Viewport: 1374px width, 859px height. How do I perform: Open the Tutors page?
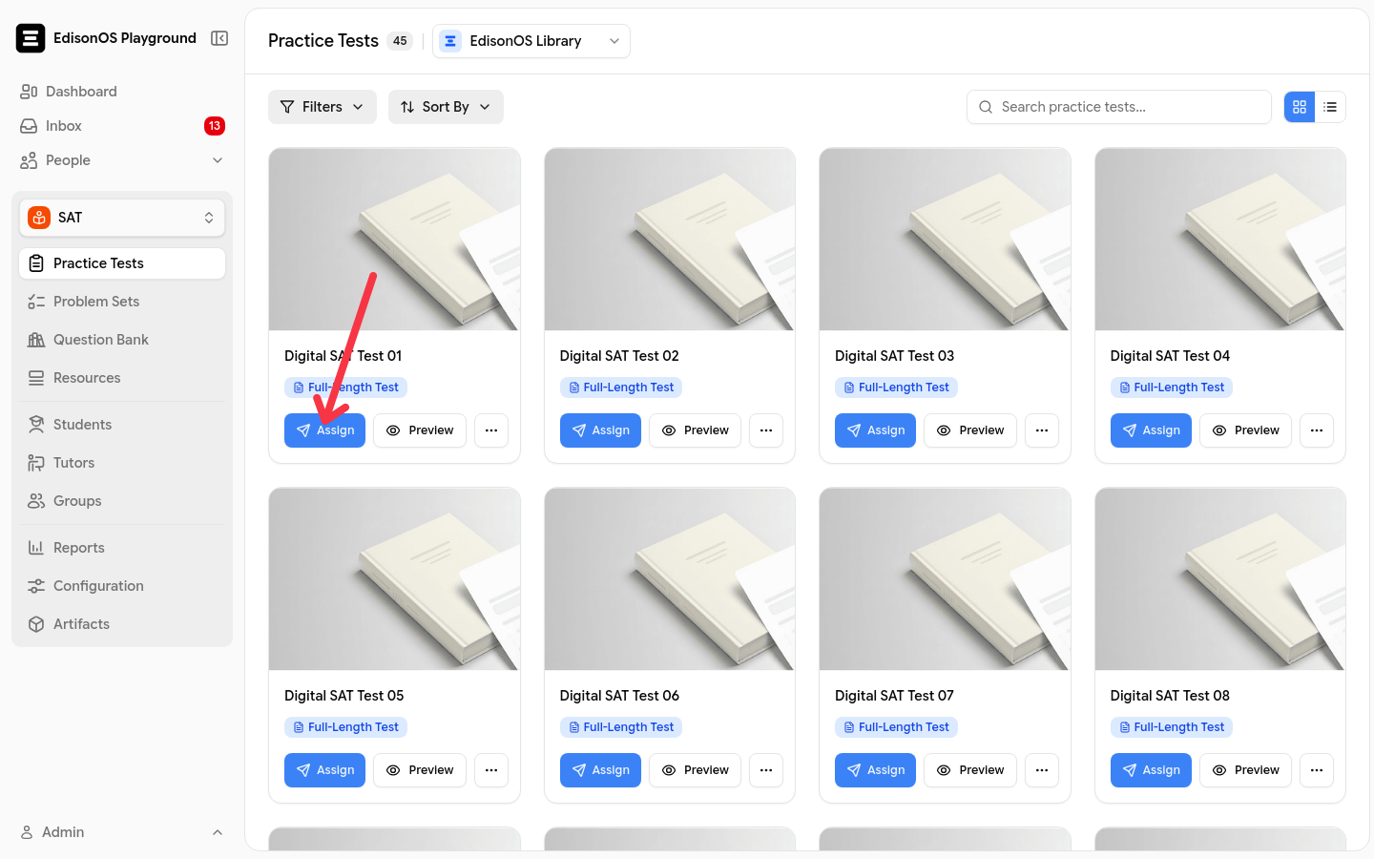(x=122, y=463)
